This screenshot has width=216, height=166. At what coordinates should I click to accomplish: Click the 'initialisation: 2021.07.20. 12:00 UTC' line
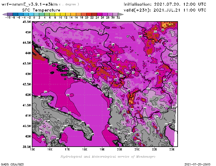pos(165,4)
